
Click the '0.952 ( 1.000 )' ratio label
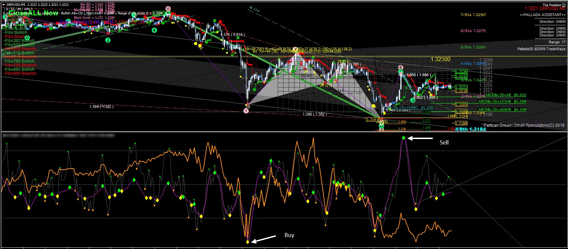coord(426,97)
